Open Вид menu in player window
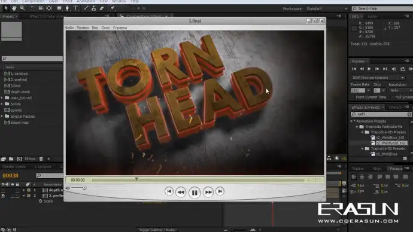This screenshot has width=413, height=232. (95, 28)
